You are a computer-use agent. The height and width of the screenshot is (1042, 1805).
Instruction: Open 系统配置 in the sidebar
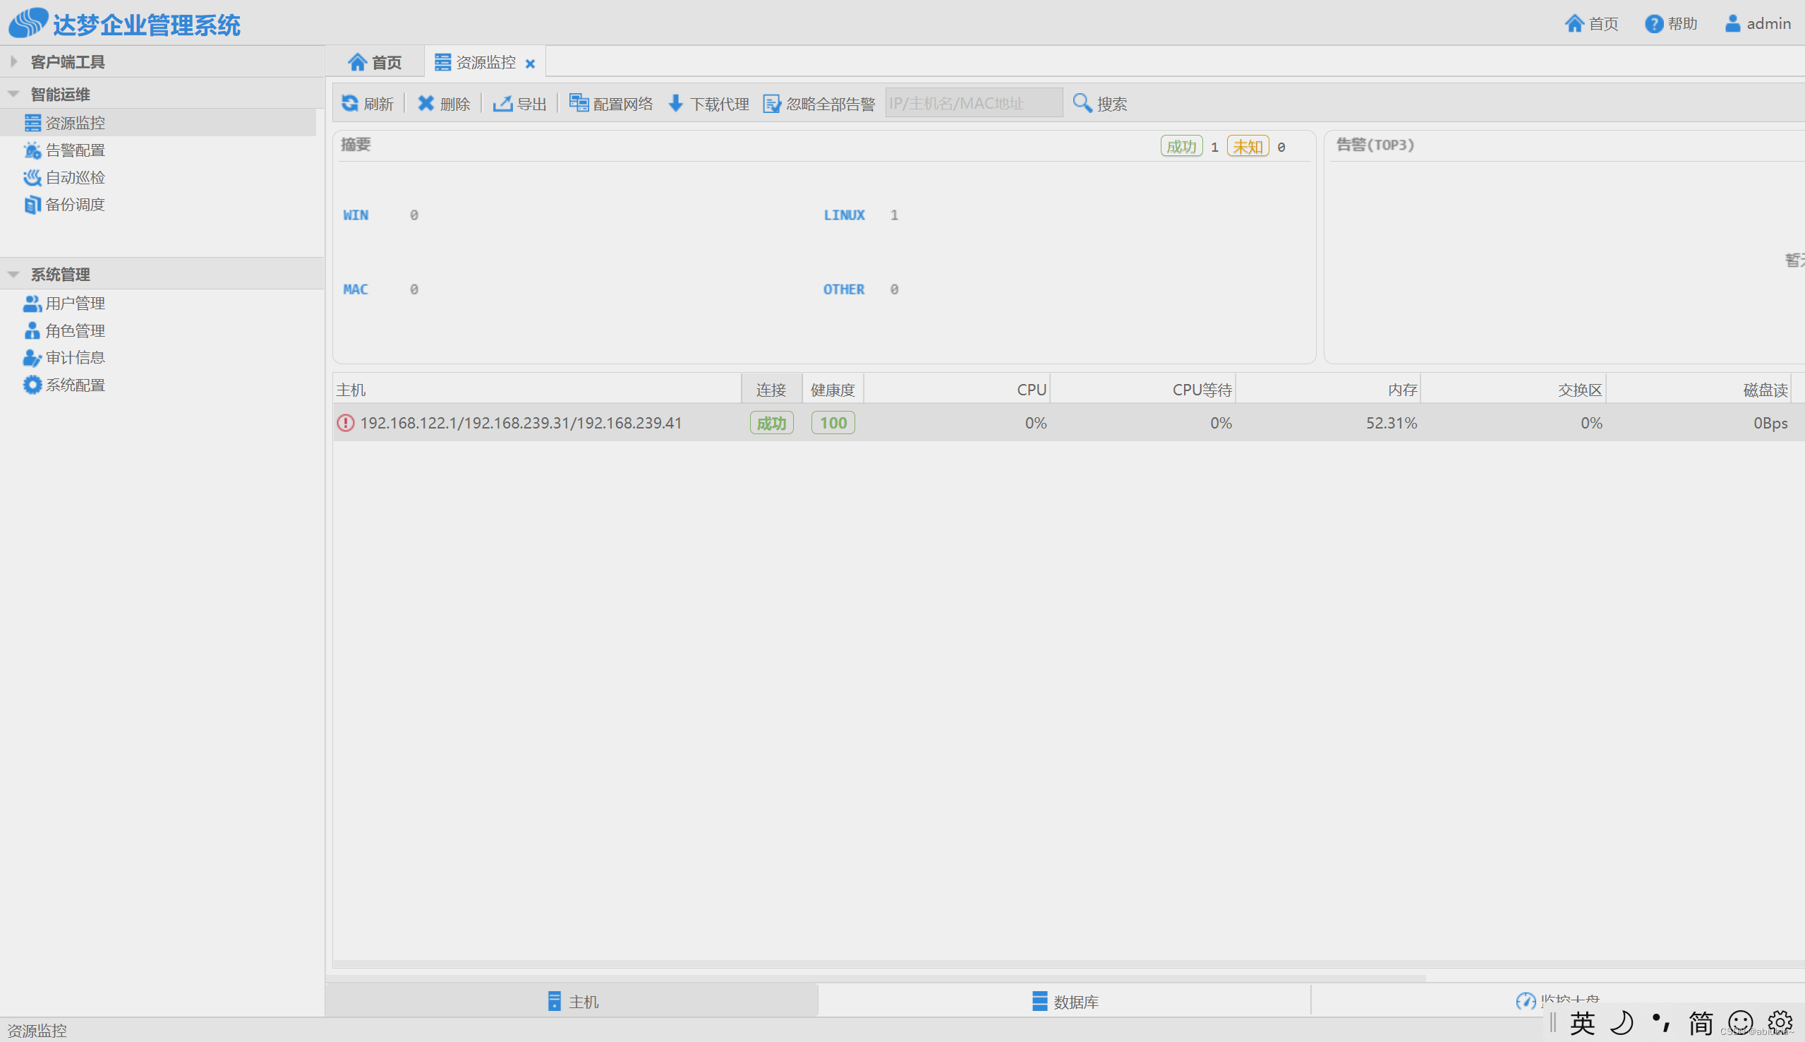point(65,385)
